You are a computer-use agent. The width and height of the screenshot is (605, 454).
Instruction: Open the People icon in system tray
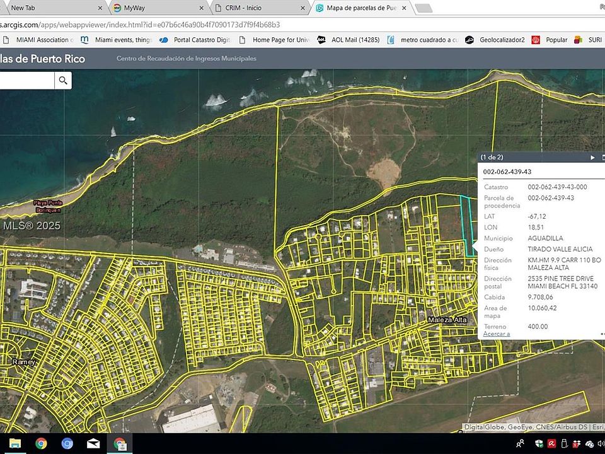[521, 444]
